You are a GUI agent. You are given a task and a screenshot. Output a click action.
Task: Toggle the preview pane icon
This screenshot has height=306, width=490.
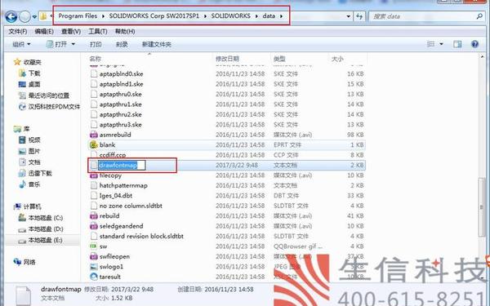click(457, 44)
